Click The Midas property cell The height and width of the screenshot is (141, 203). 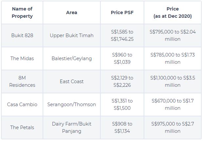(x=22, y=59)
